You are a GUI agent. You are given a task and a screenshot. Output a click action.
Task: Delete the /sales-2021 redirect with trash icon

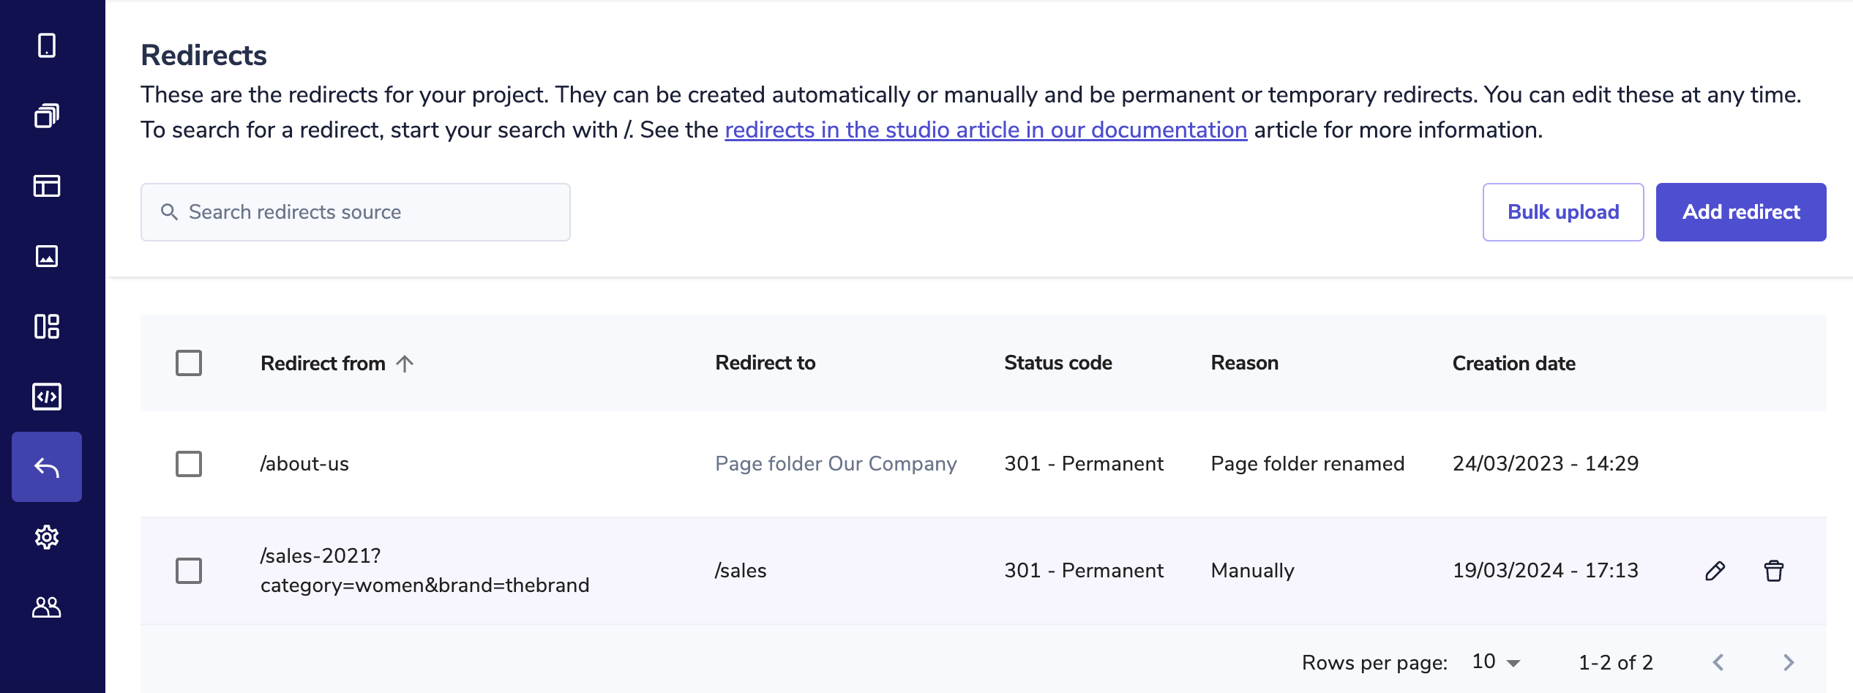(x=1773, y=571)
